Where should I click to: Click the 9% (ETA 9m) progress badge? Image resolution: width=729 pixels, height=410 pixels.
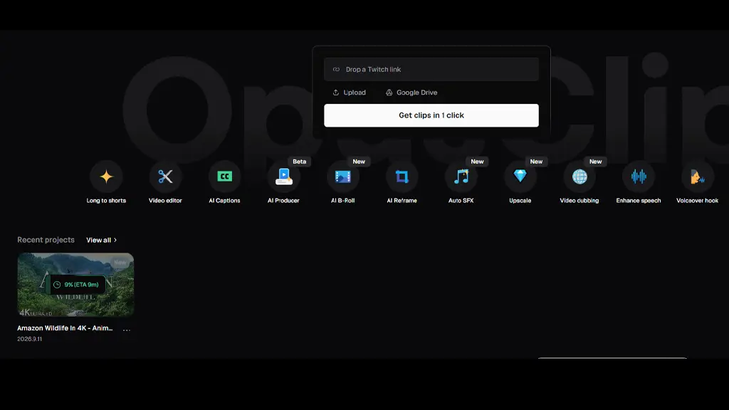point(77,285)
